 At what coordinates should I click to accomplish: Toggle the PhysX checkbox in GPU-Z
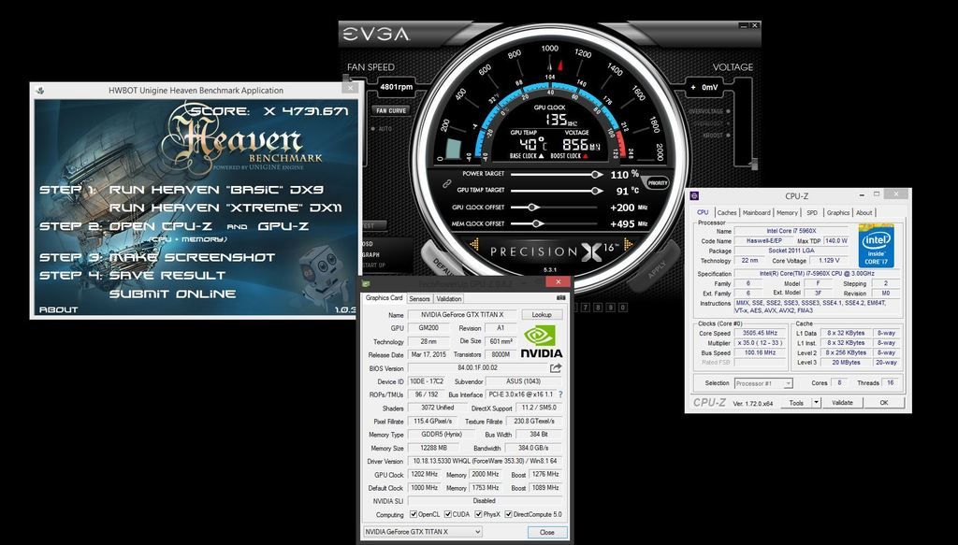coord(480,514)
